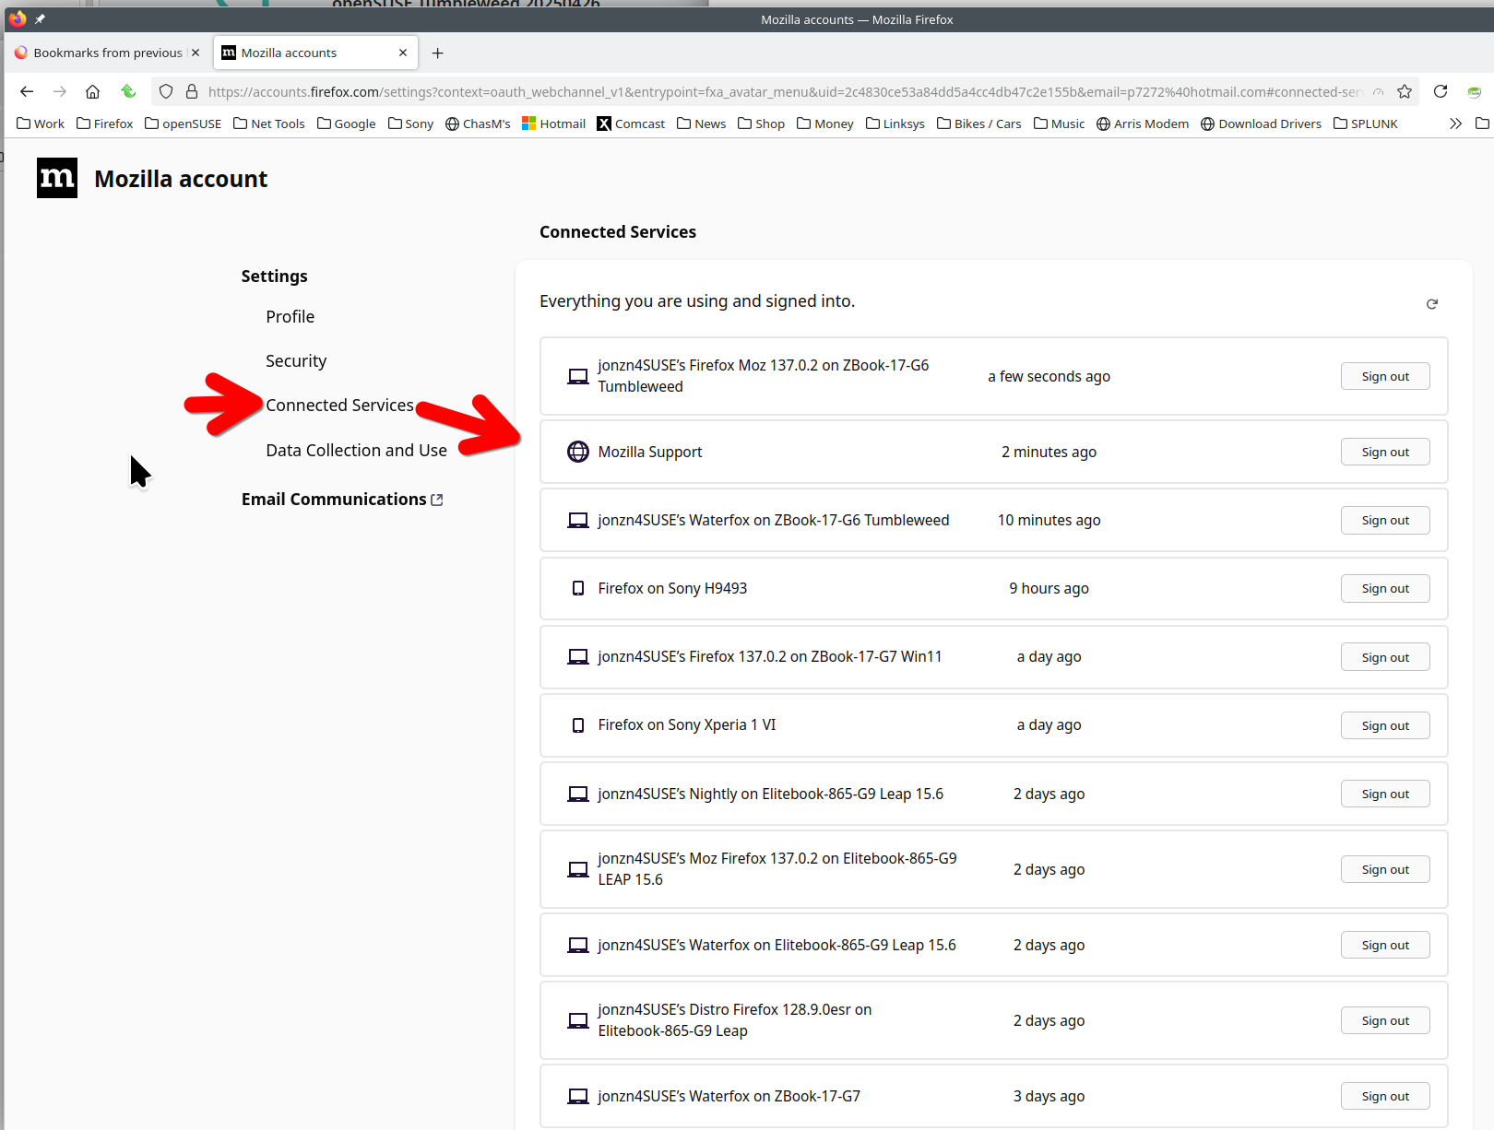Viewport: 1494px width, 1130px height.
Task: Open the Money bookmarks folder
Action: (824, 124)
